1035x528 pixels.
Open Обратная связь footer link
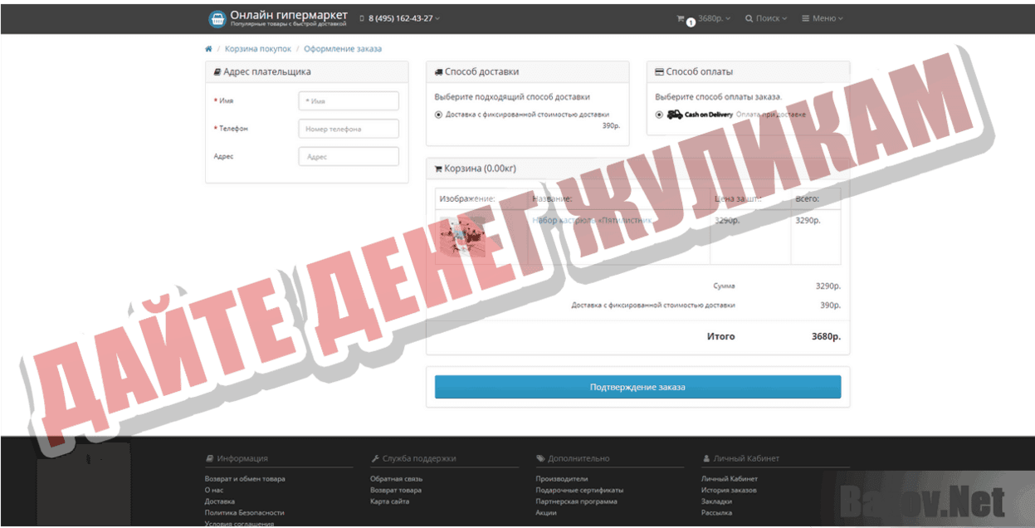[396, 479]
